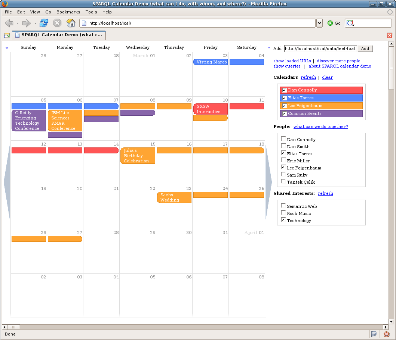Screen dimensions: 396x340
Task: Open the Tools menu
Action: coord(91,12)
